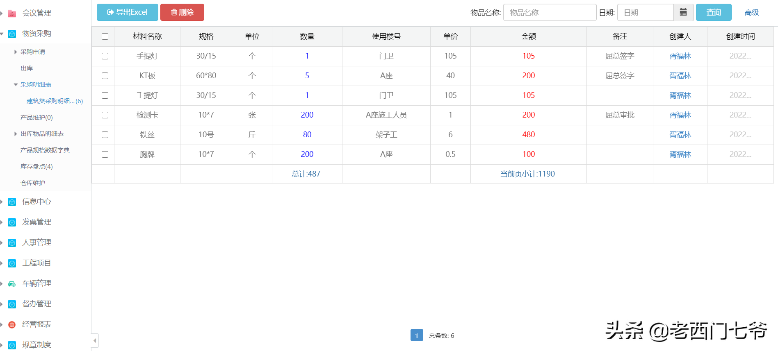Check the 铁丝 row checkbox

105,135
